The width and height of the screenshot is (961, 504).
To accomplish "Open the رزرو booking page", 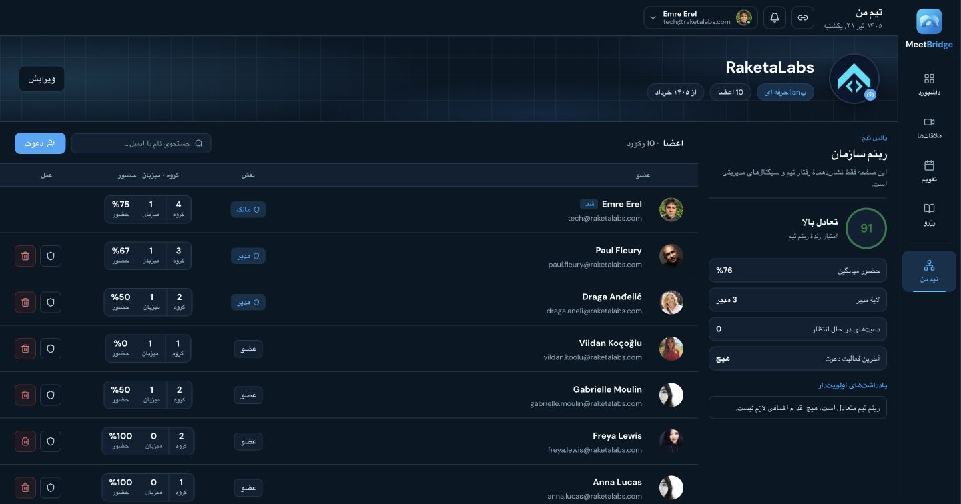I will tap(929, 215).
